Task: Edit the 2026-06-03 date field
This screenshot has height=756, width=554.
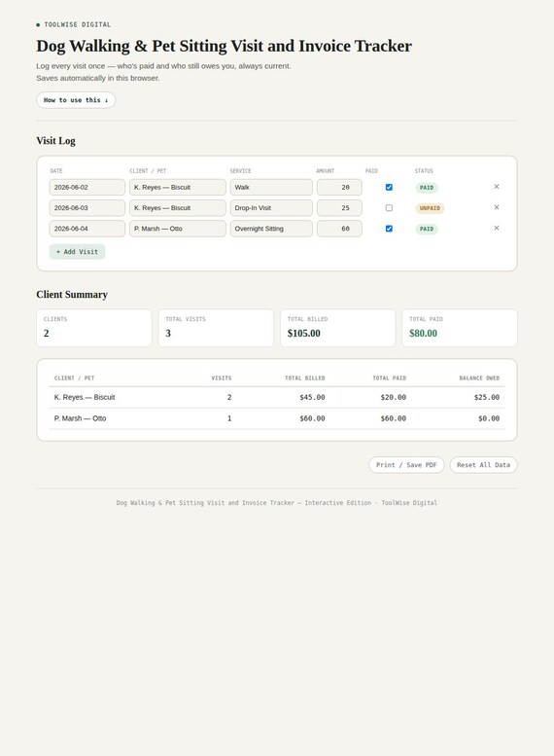Action: click(87, 208)
